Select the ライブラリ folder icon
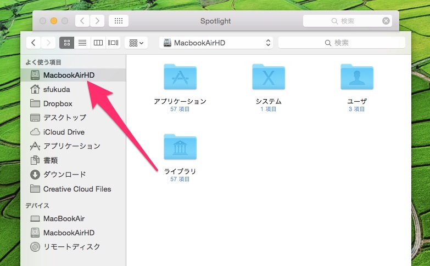This screenshot has width=430, height=266. click(x=180, y=147)
